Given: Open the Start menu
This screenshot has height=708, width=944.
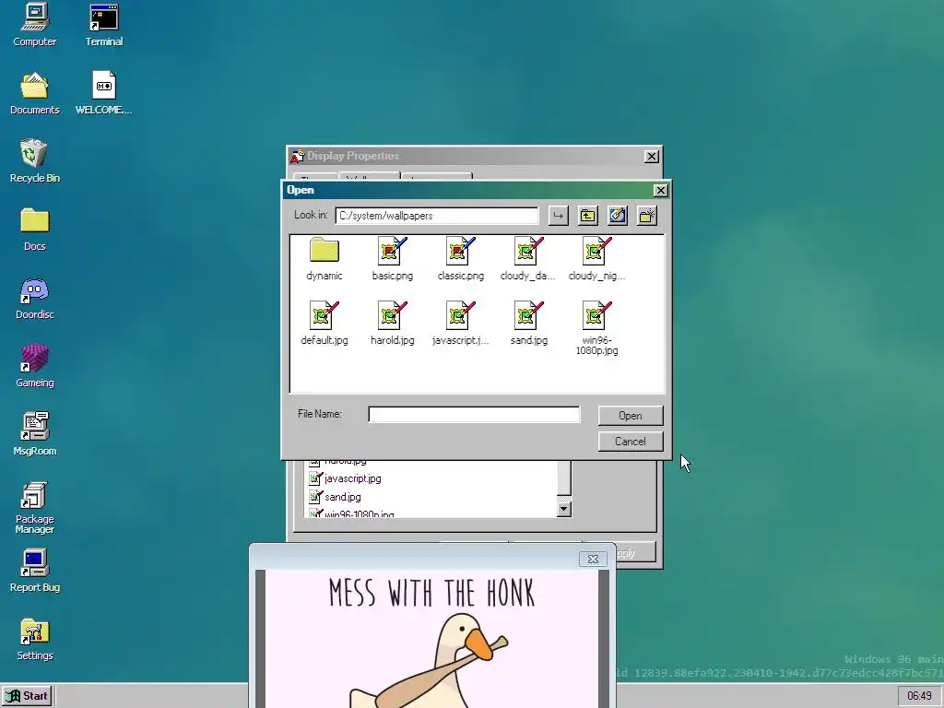Looking at the screenshot, I should pyautogui.click(x=28, y=696).
